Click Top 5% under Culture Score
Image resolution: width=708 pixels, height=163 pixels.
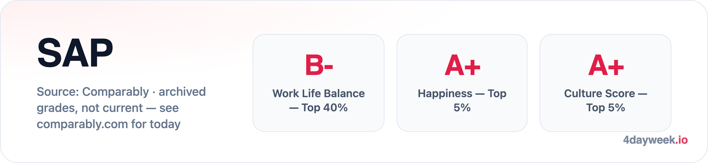point(605,108)
